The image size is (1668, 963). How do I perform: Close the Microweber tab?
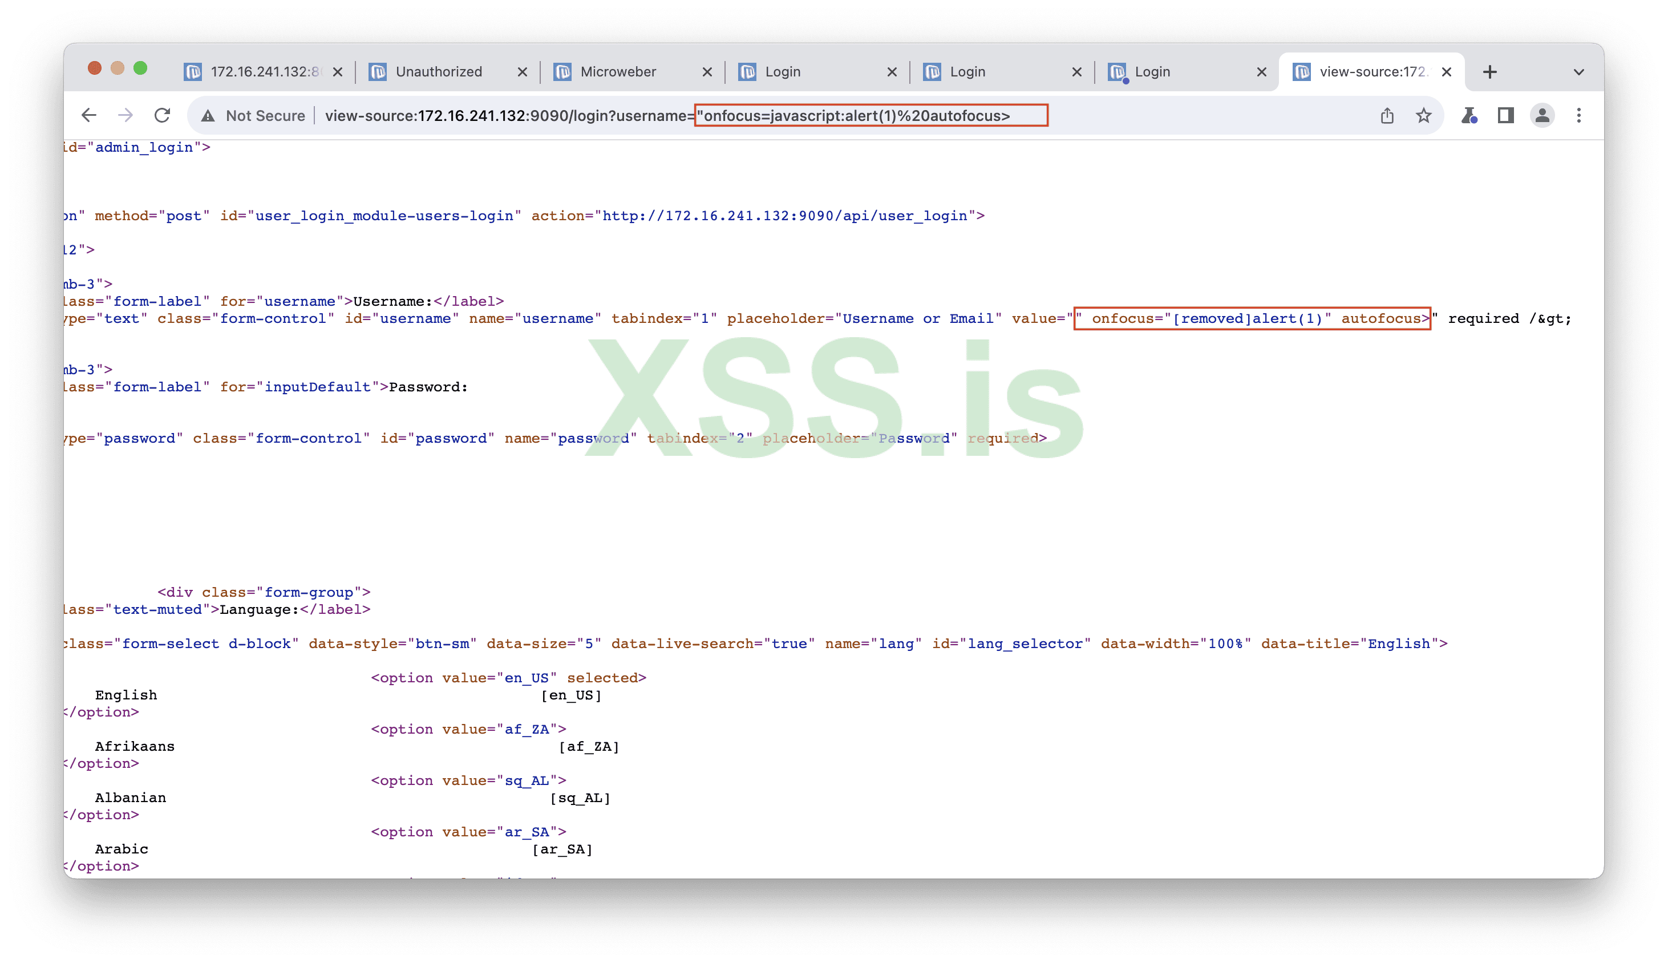click(x=707, y=72)
